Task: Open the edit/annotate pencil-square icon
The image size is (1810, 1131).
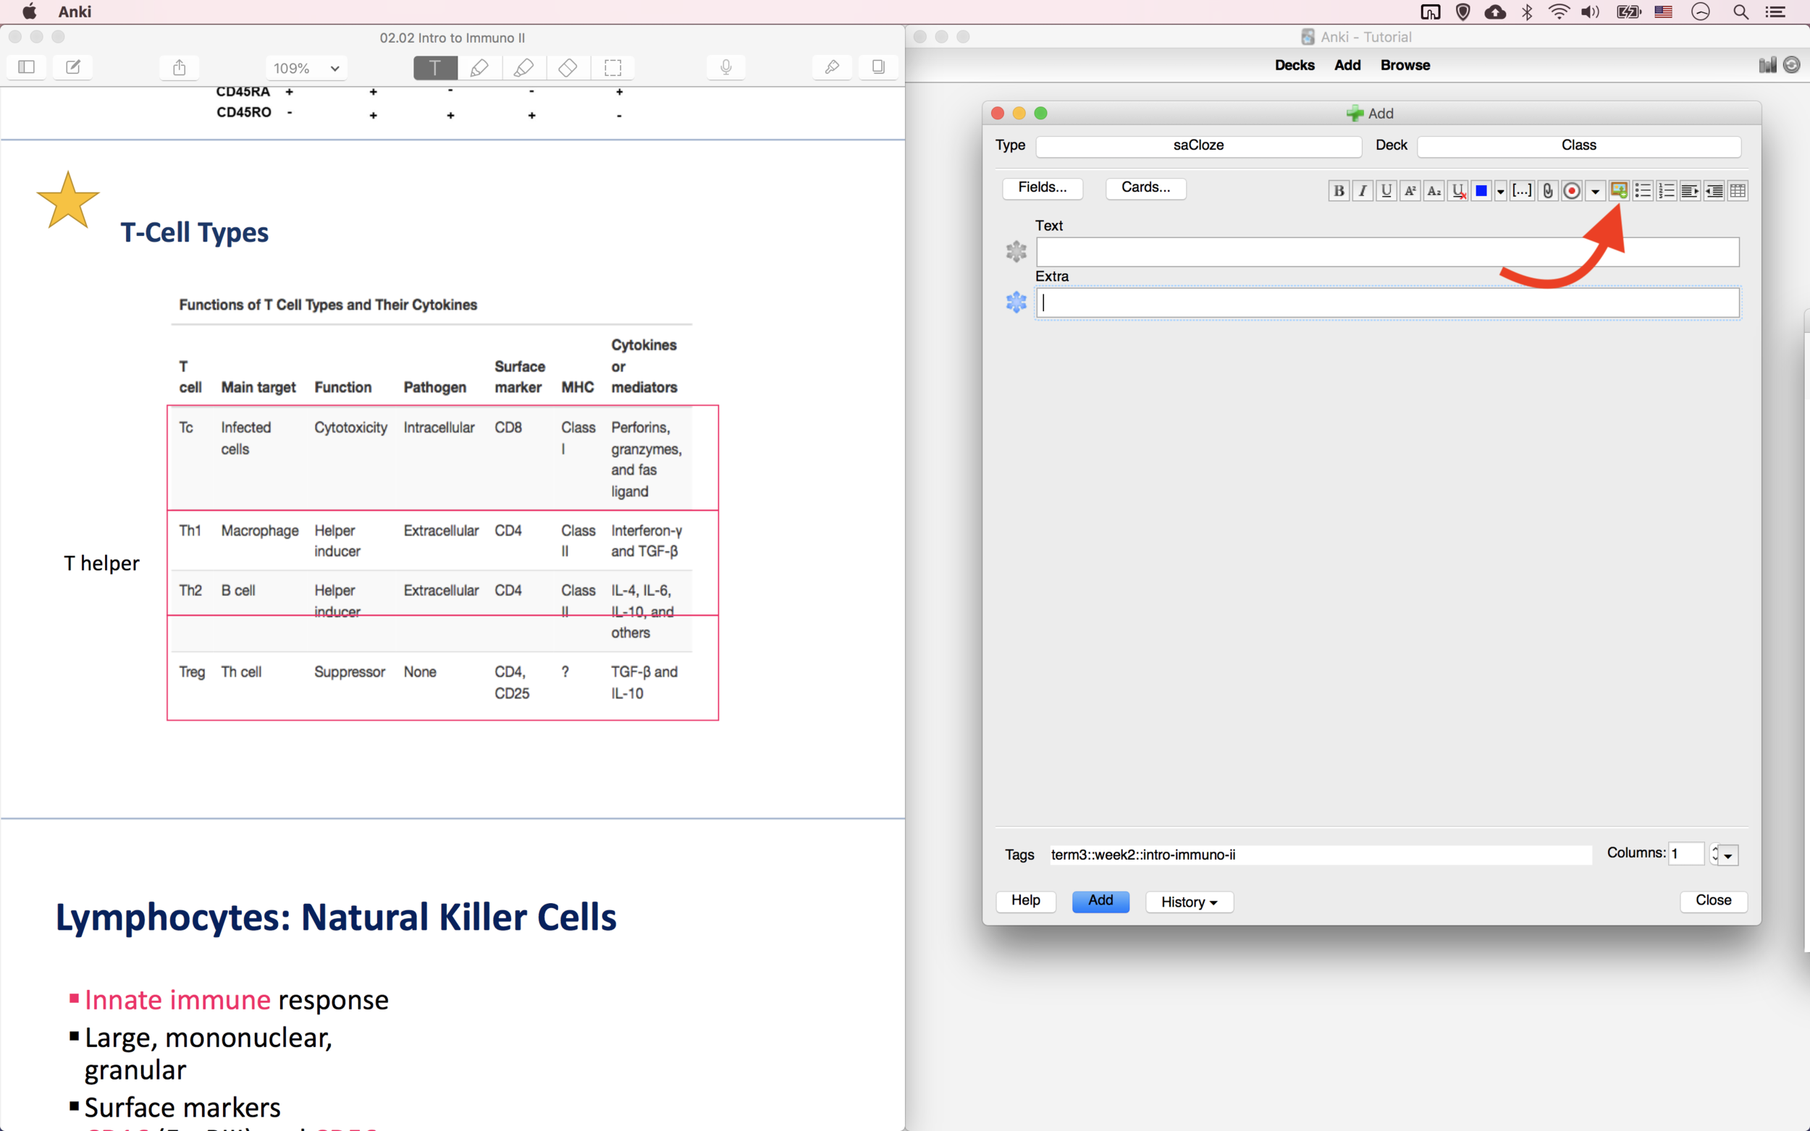Action: [x=72, y=67]
